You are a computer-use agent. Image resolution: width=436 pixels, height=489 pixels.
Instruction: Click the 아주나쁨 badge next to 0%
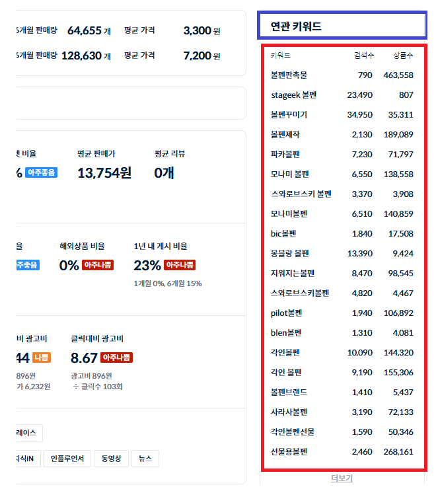[x=98, y=265]
